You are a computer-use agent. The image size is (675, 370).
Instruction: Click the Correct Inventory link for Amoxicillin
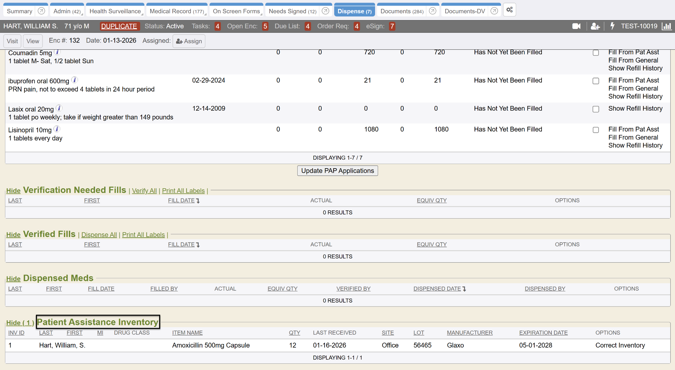[620, 345]
